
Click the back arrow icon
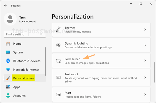(x=5, y=5)
